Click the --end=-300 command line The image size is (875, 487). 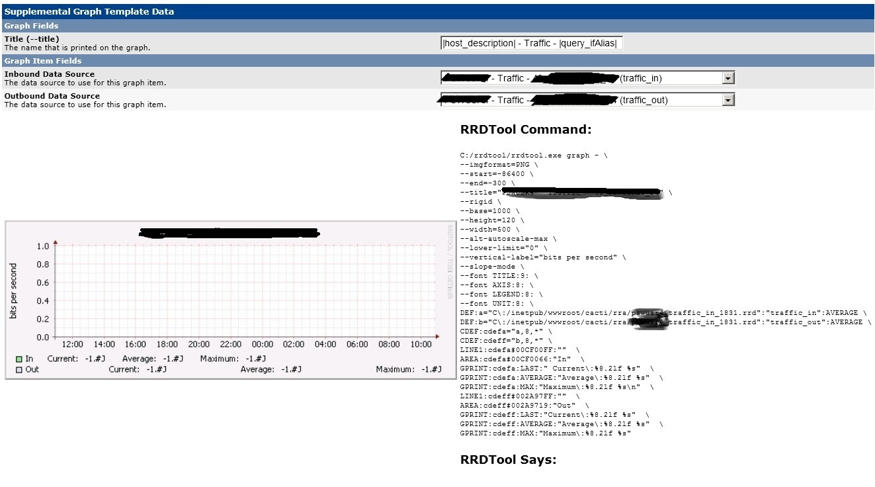[487, 183]
